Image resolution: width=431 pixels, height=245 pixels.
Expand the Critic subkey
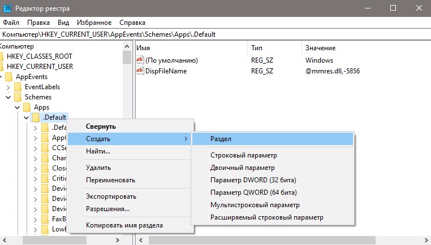(x=36, y=178)
